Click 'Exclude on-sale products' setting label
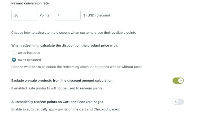Viewport: 204px width, 120px height. tap(62, 80)
